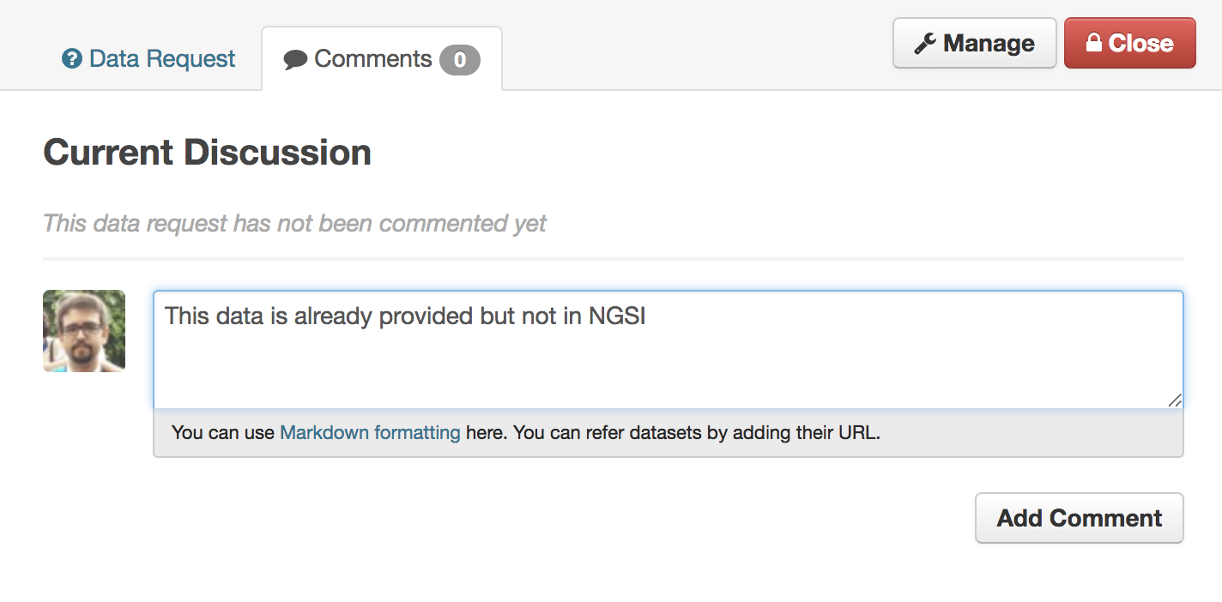The width and height of the screenshot is (1222, 602).
Task: Click the wrench icon in Manage button
Action: [924, 44]
